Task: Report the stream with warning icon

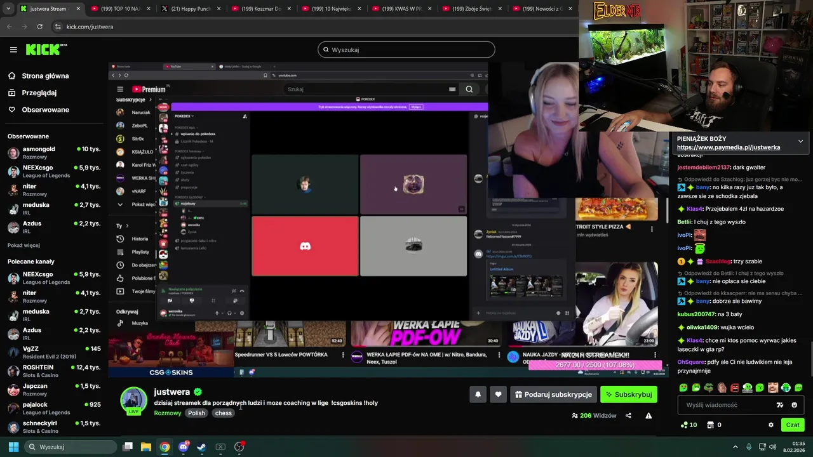Action: point(648,416)
